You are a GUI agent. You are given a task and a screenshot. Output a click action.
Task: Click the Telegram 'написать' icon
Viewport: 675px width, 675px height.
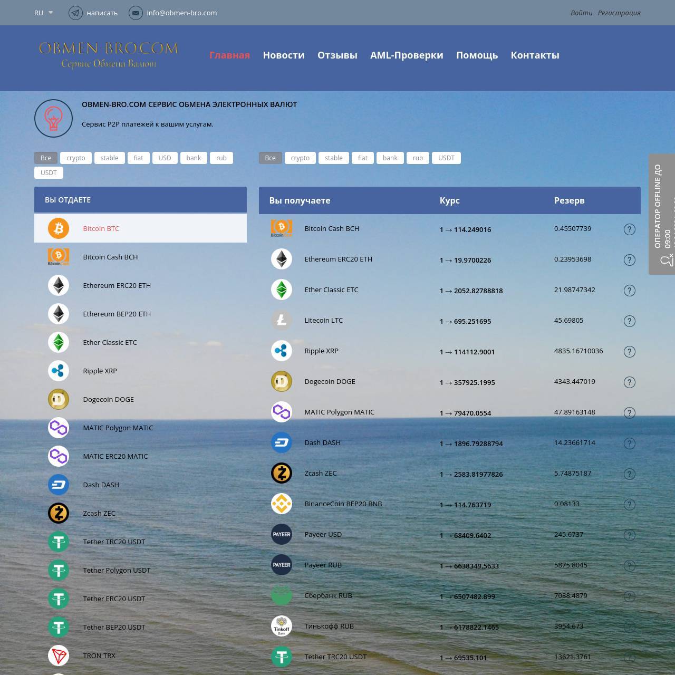(x=76, y=13)
